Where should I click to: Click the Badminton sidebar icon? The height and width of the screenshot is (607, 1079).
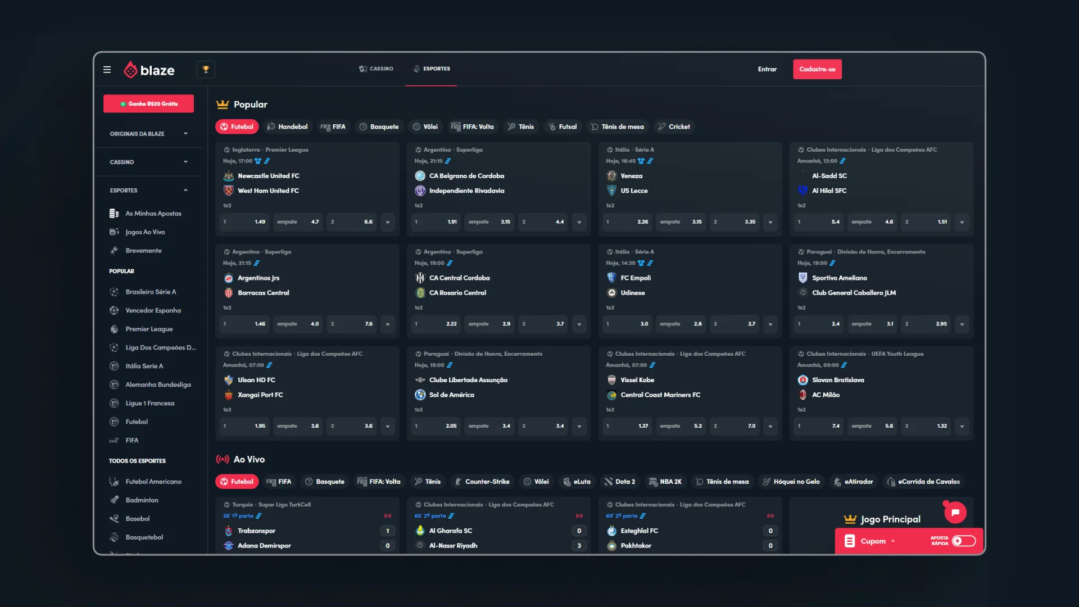[x=114, y=500]
